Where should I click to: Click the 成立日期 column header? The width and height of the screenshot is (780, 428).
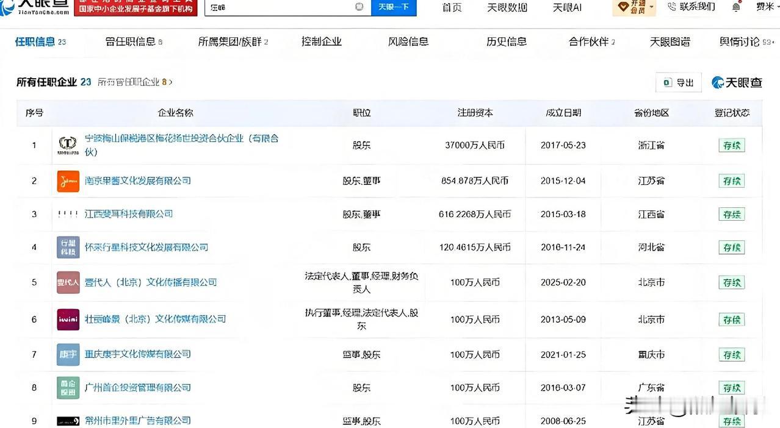tap(563, 113)
